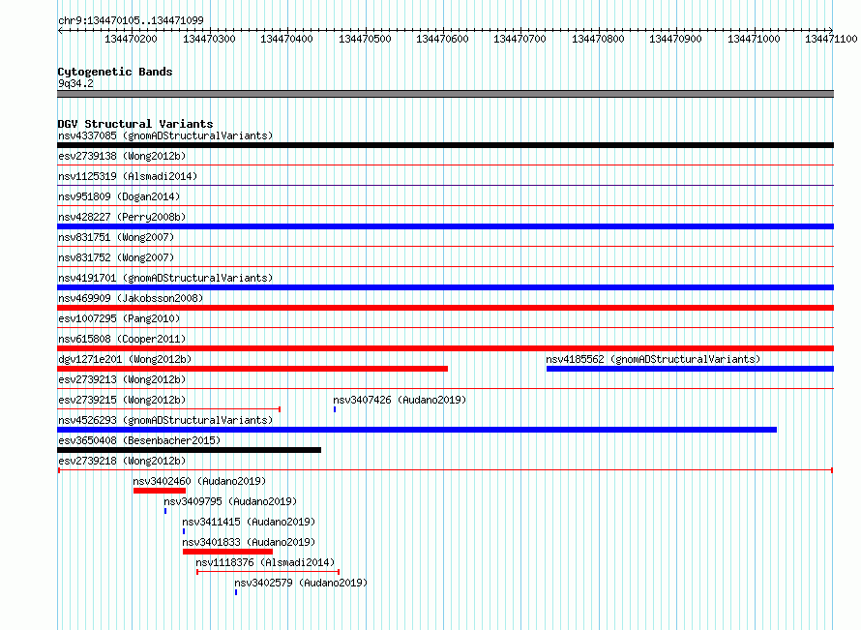The height and width of the screenshot is (630, 861).
Task: Open variant esv3650408 (Besenbacher2015)
Action: click(x=139, y=440)
